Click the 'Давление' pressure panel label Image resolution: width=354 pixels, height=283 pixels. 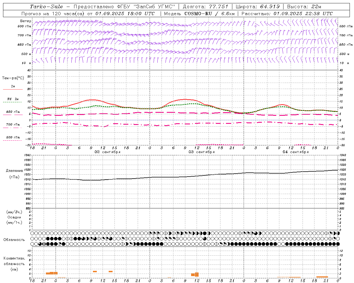pos(14,171)
